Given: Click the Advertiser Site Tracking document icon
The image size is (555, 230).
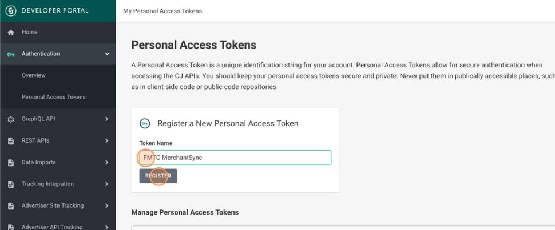Looking at the screenshot, I should (x=10, y=206).
